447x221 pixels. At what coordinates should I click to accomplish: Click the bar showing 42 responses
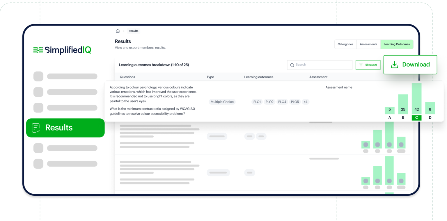click(x=416, y=99)
